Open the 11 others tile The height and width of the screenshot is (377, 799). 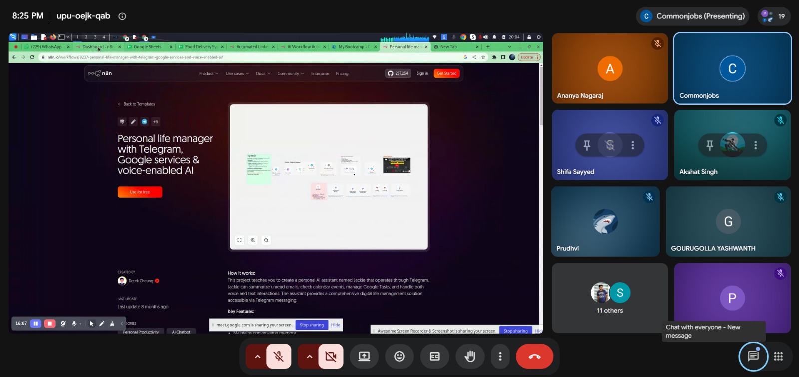tap(610, 298)
